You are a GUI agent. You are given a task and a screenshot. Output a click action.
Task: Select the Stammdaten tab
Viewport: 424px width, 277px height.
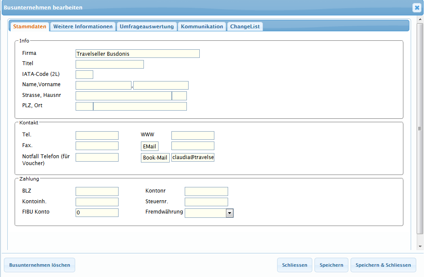[x=30, y=27]
